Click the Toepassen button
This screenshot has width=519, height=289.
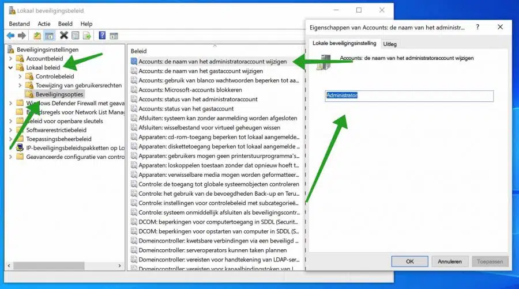pos(490,261)
